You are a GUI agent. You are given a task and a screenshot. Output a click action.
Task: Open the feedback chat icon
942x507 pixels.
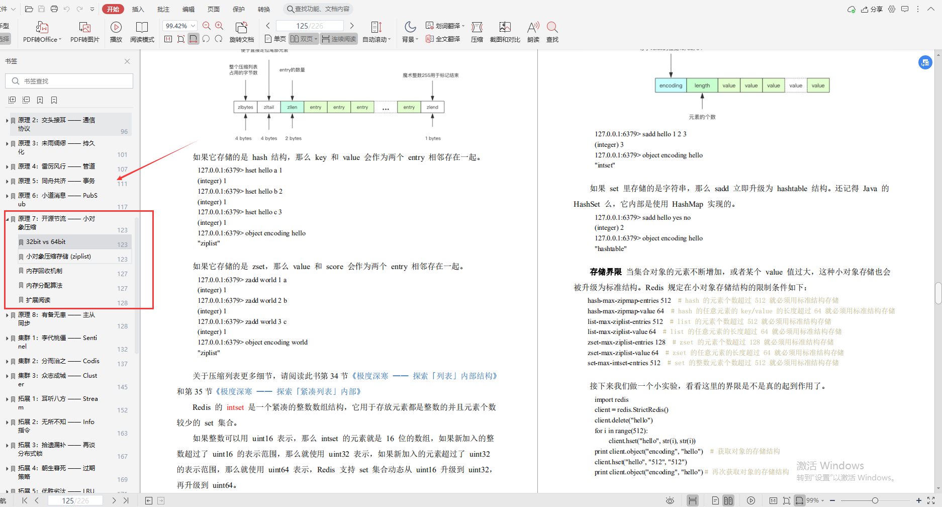point(905,9)
